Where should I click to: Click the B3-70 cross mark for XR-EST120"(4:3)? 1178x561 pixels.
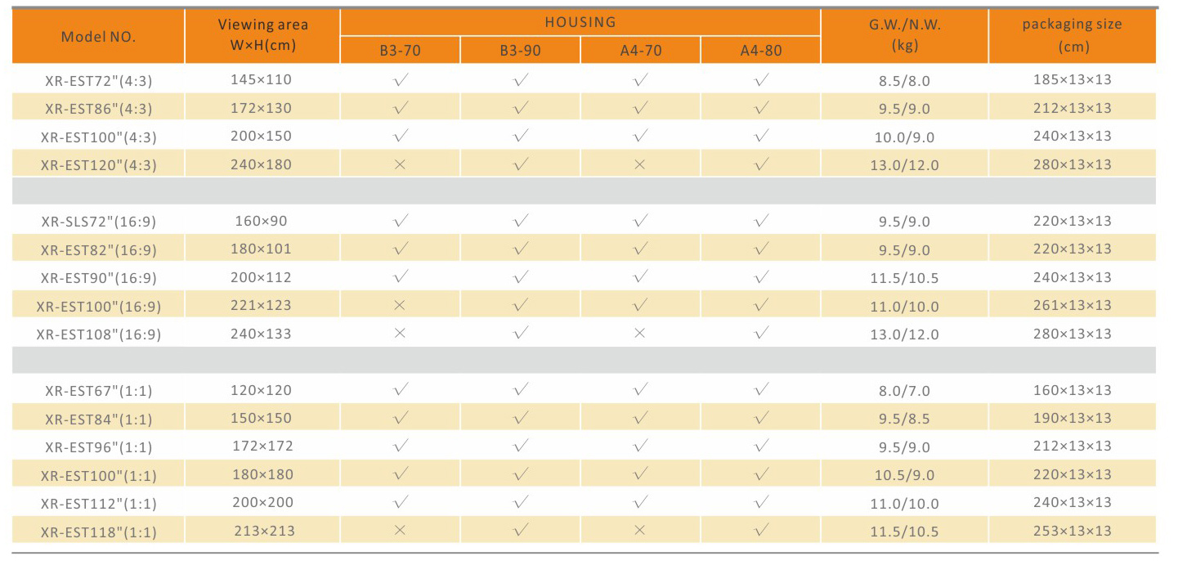(400, 164)
